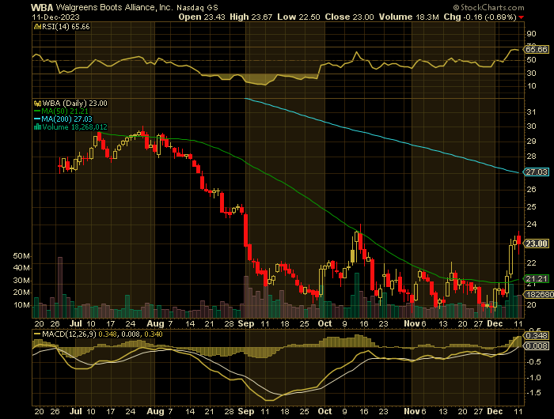Click 'Aug' on the price panel date axis
The width and height of the screenshot is (554, 419).
tap(155, 323)
